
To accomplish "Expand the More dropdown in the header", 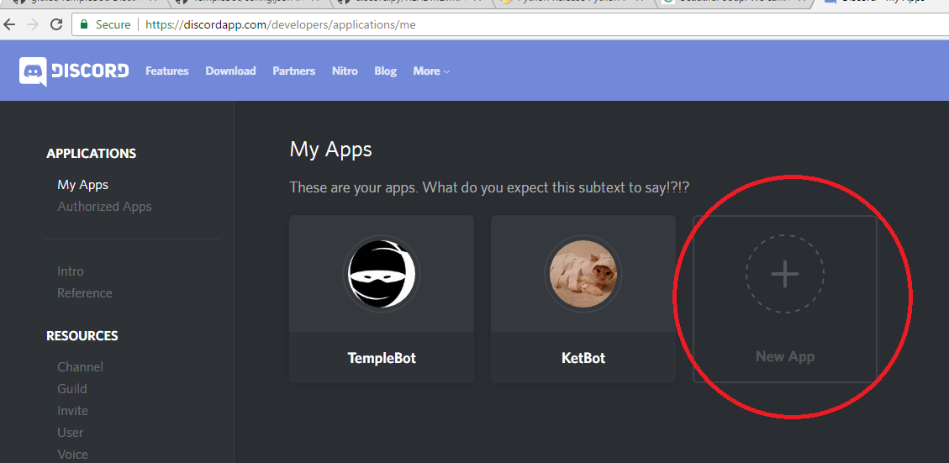I will [x=431, y=71].
